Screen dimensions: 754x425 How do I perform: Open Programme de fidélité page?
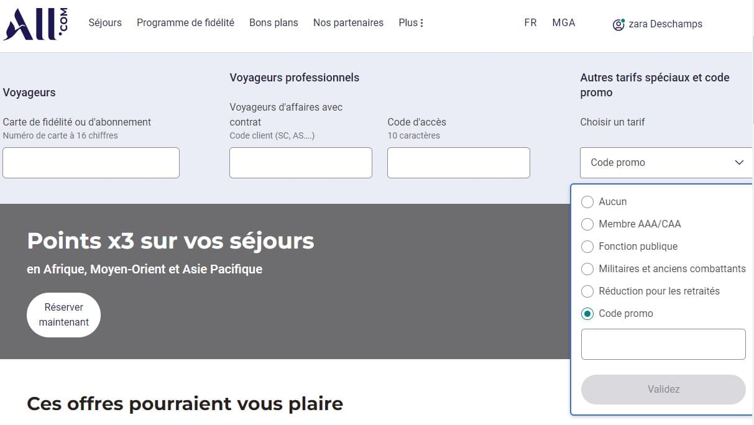[185, 22]
